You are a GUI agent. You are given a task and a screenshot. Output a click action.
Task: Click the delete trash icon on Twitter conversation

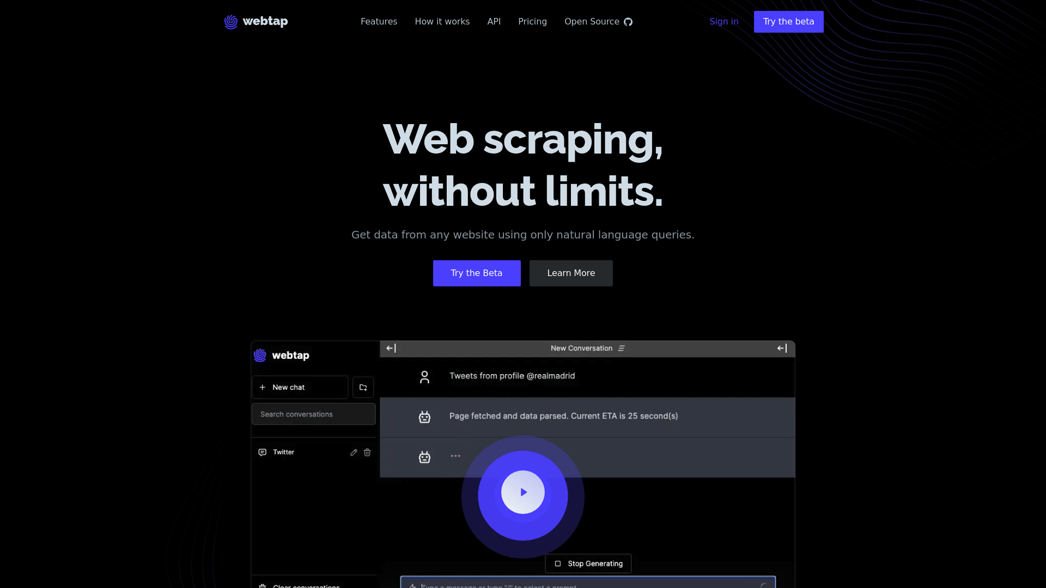pyautogui.click(x=367, y=451)
